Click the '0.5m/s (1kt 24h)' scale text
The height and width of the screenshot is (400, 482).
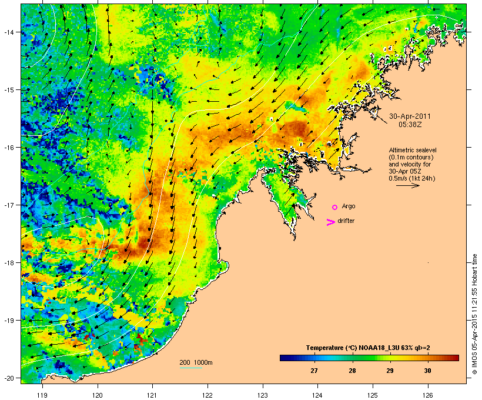click(412, 178)
